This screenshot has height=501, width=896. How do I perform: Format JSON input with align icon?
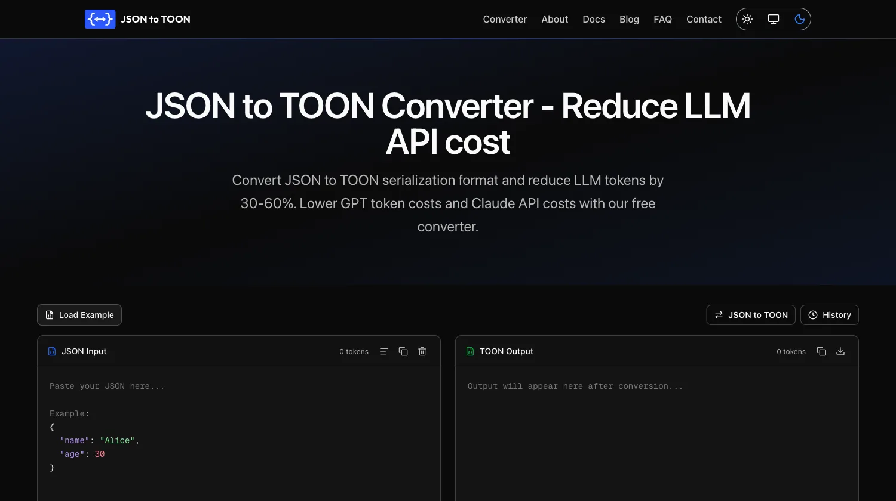(x=384, y=351)
